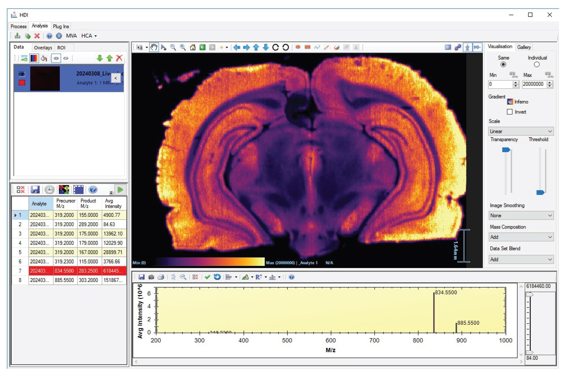Select the orange rectangle ROI tool

pyautogui.click(x=308, y=47)
